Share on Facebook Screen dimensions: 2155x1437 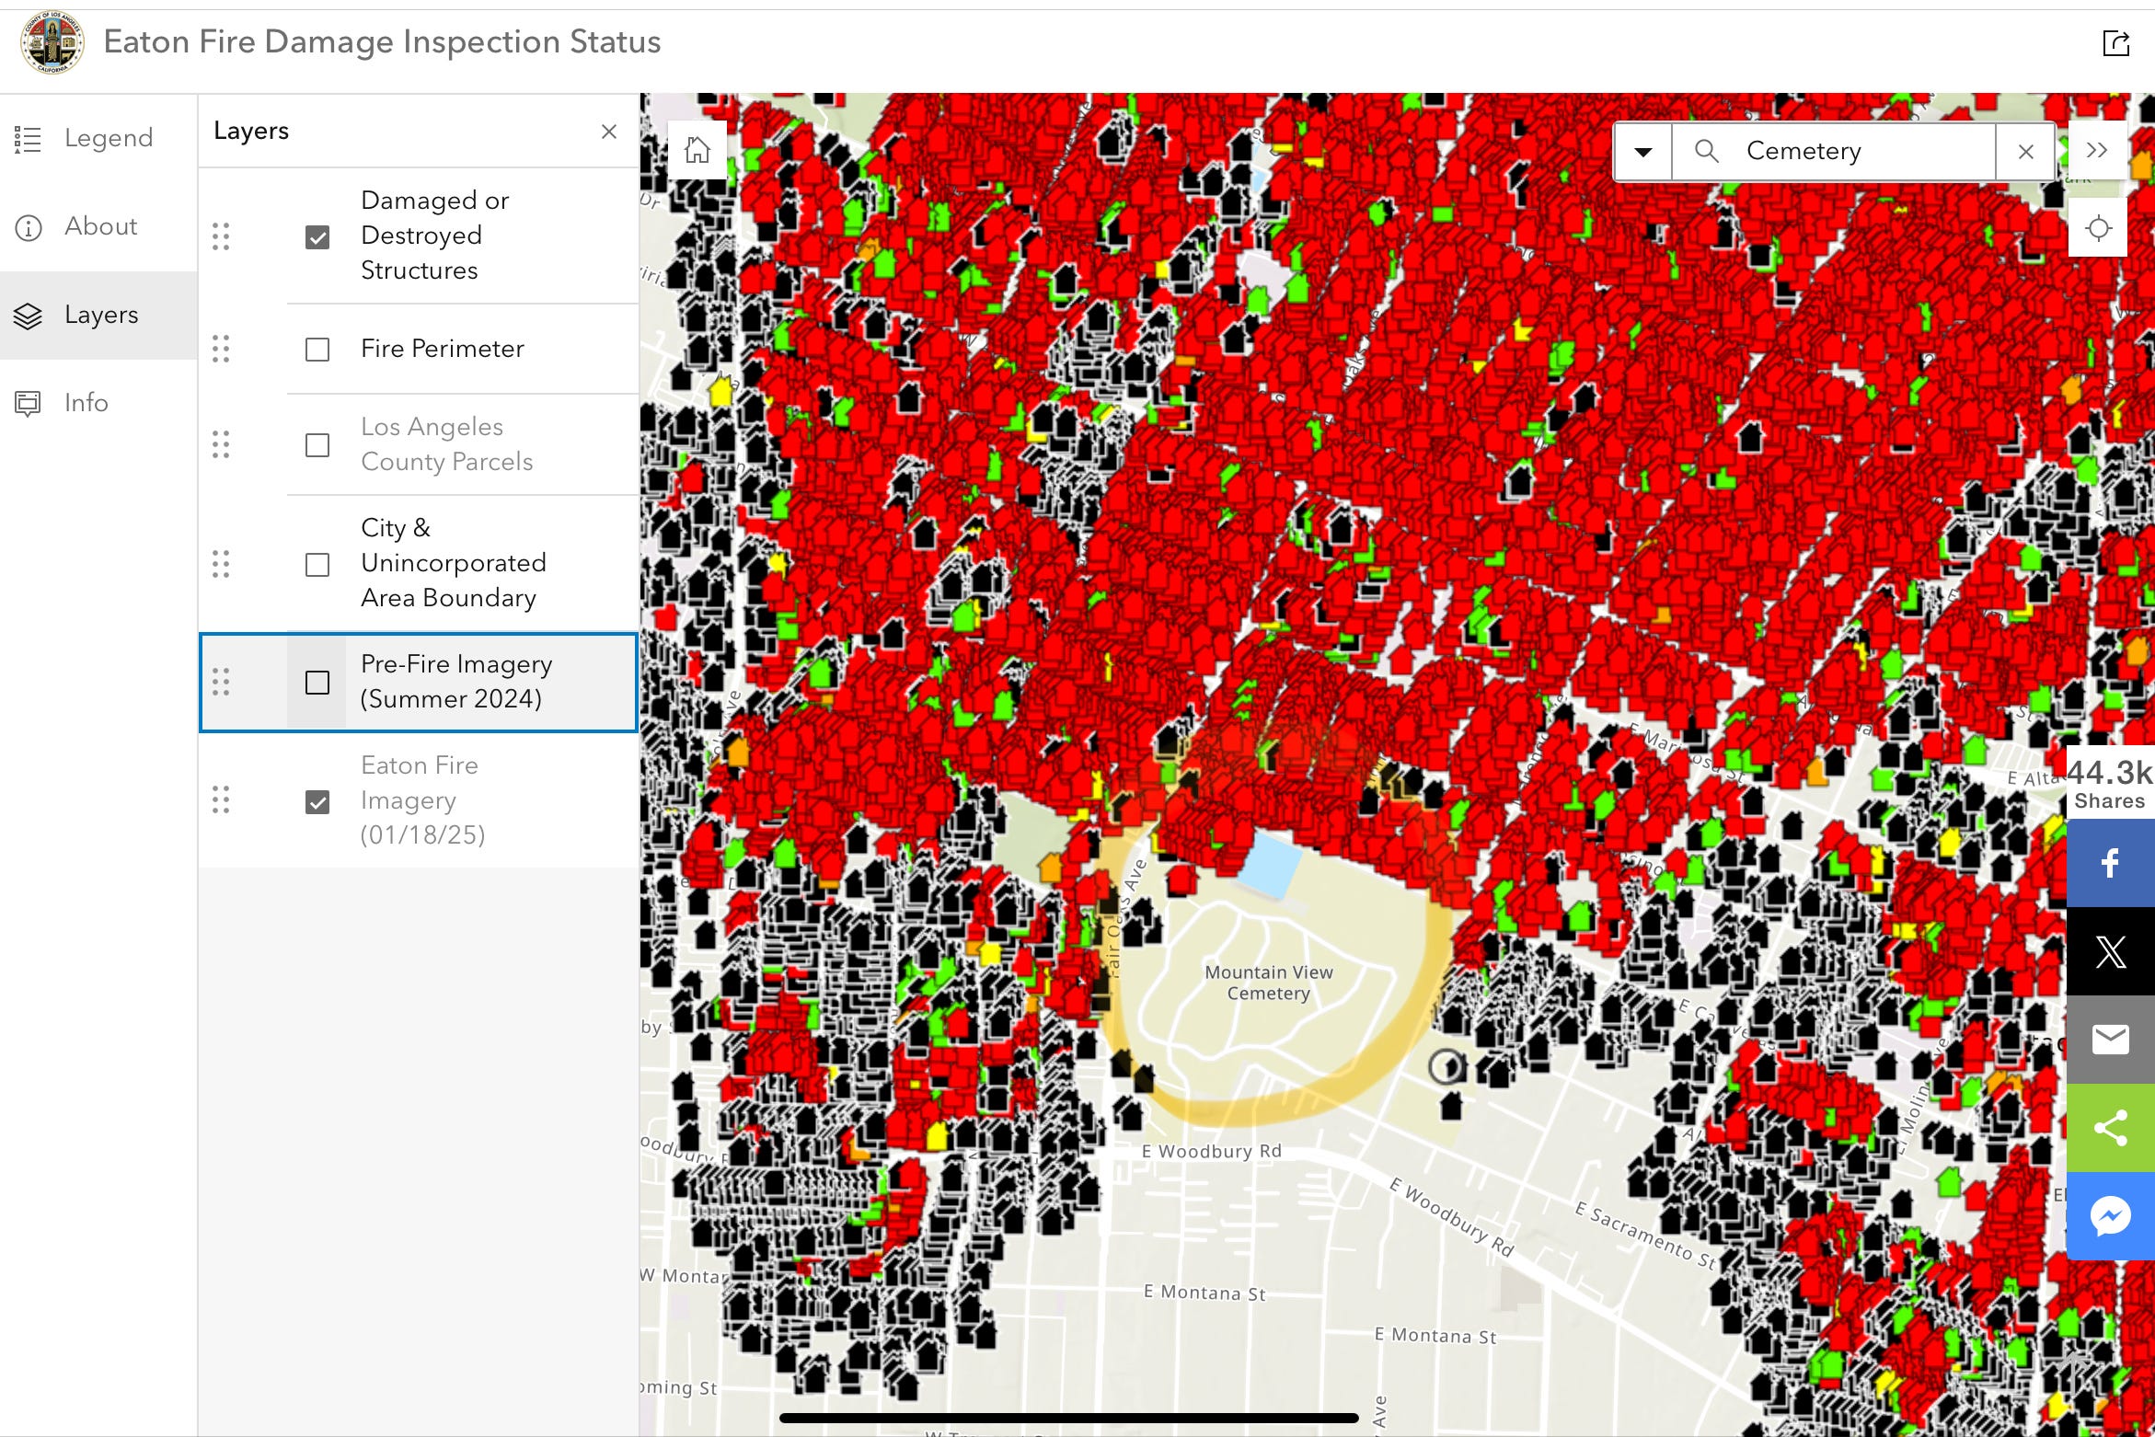pos(2110,862)
